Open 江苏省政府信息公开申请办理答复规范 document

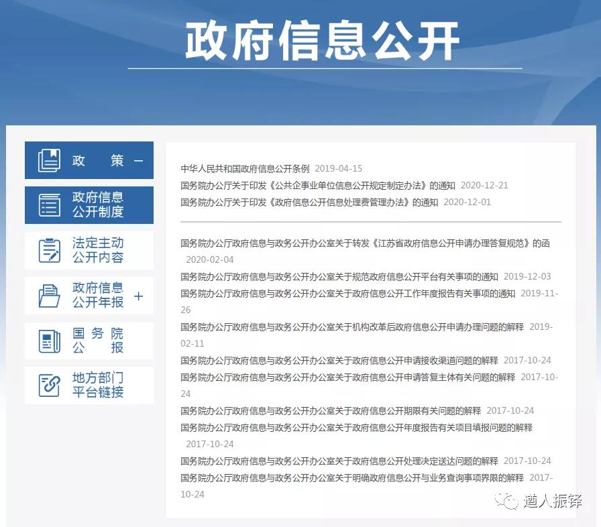tap(366, 243)
